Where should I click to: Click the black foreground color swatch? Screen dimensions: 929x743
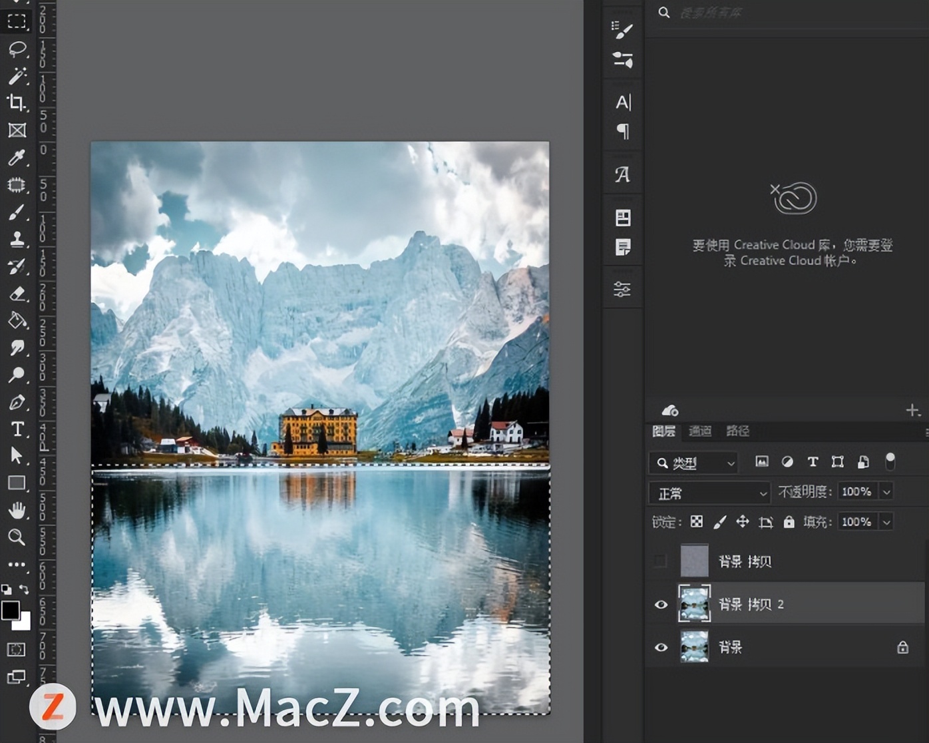click(11, 610)
